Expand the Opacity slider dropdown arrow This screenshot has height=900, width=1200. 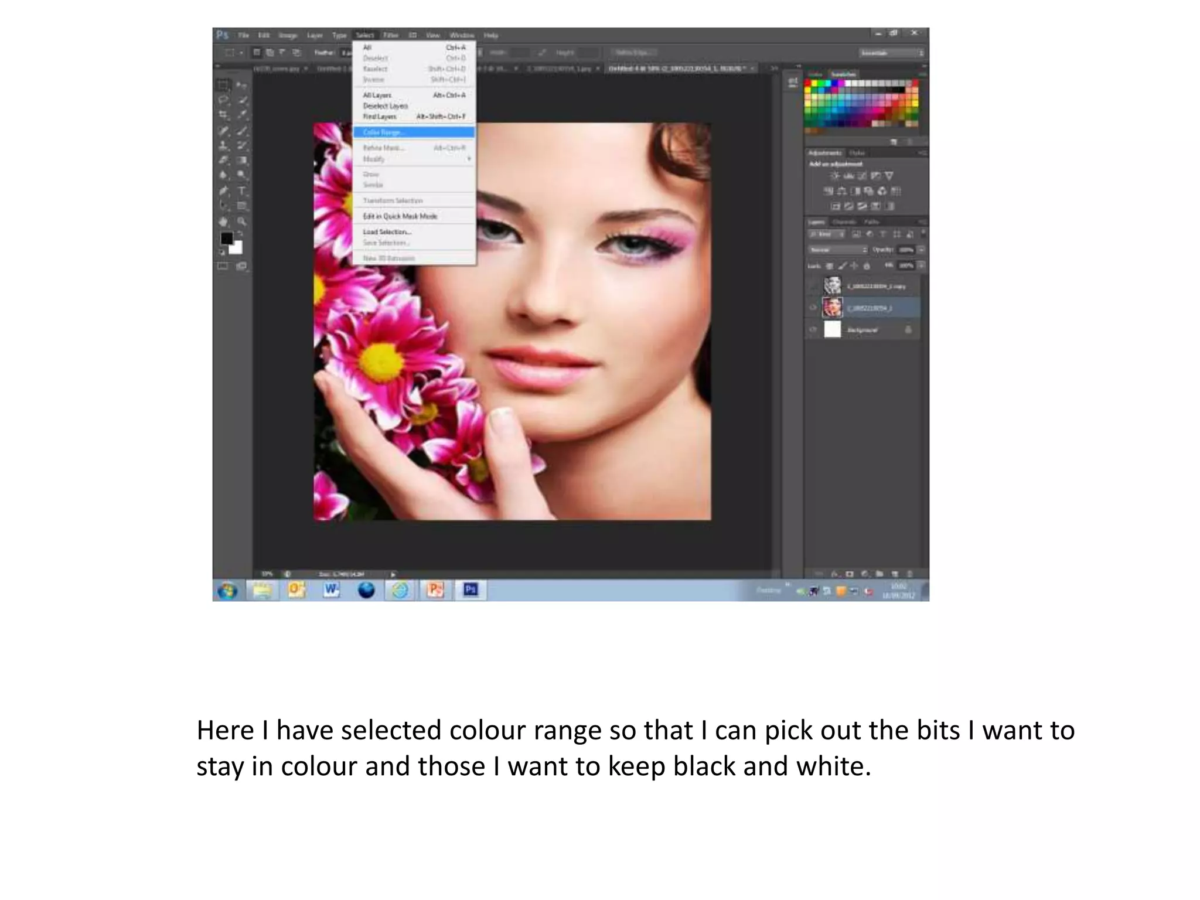[921, 250]
